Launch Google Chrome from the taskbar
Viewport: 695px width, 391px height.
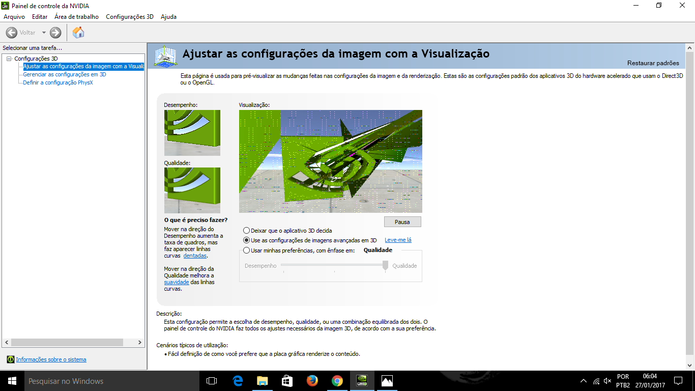(337, 381)
